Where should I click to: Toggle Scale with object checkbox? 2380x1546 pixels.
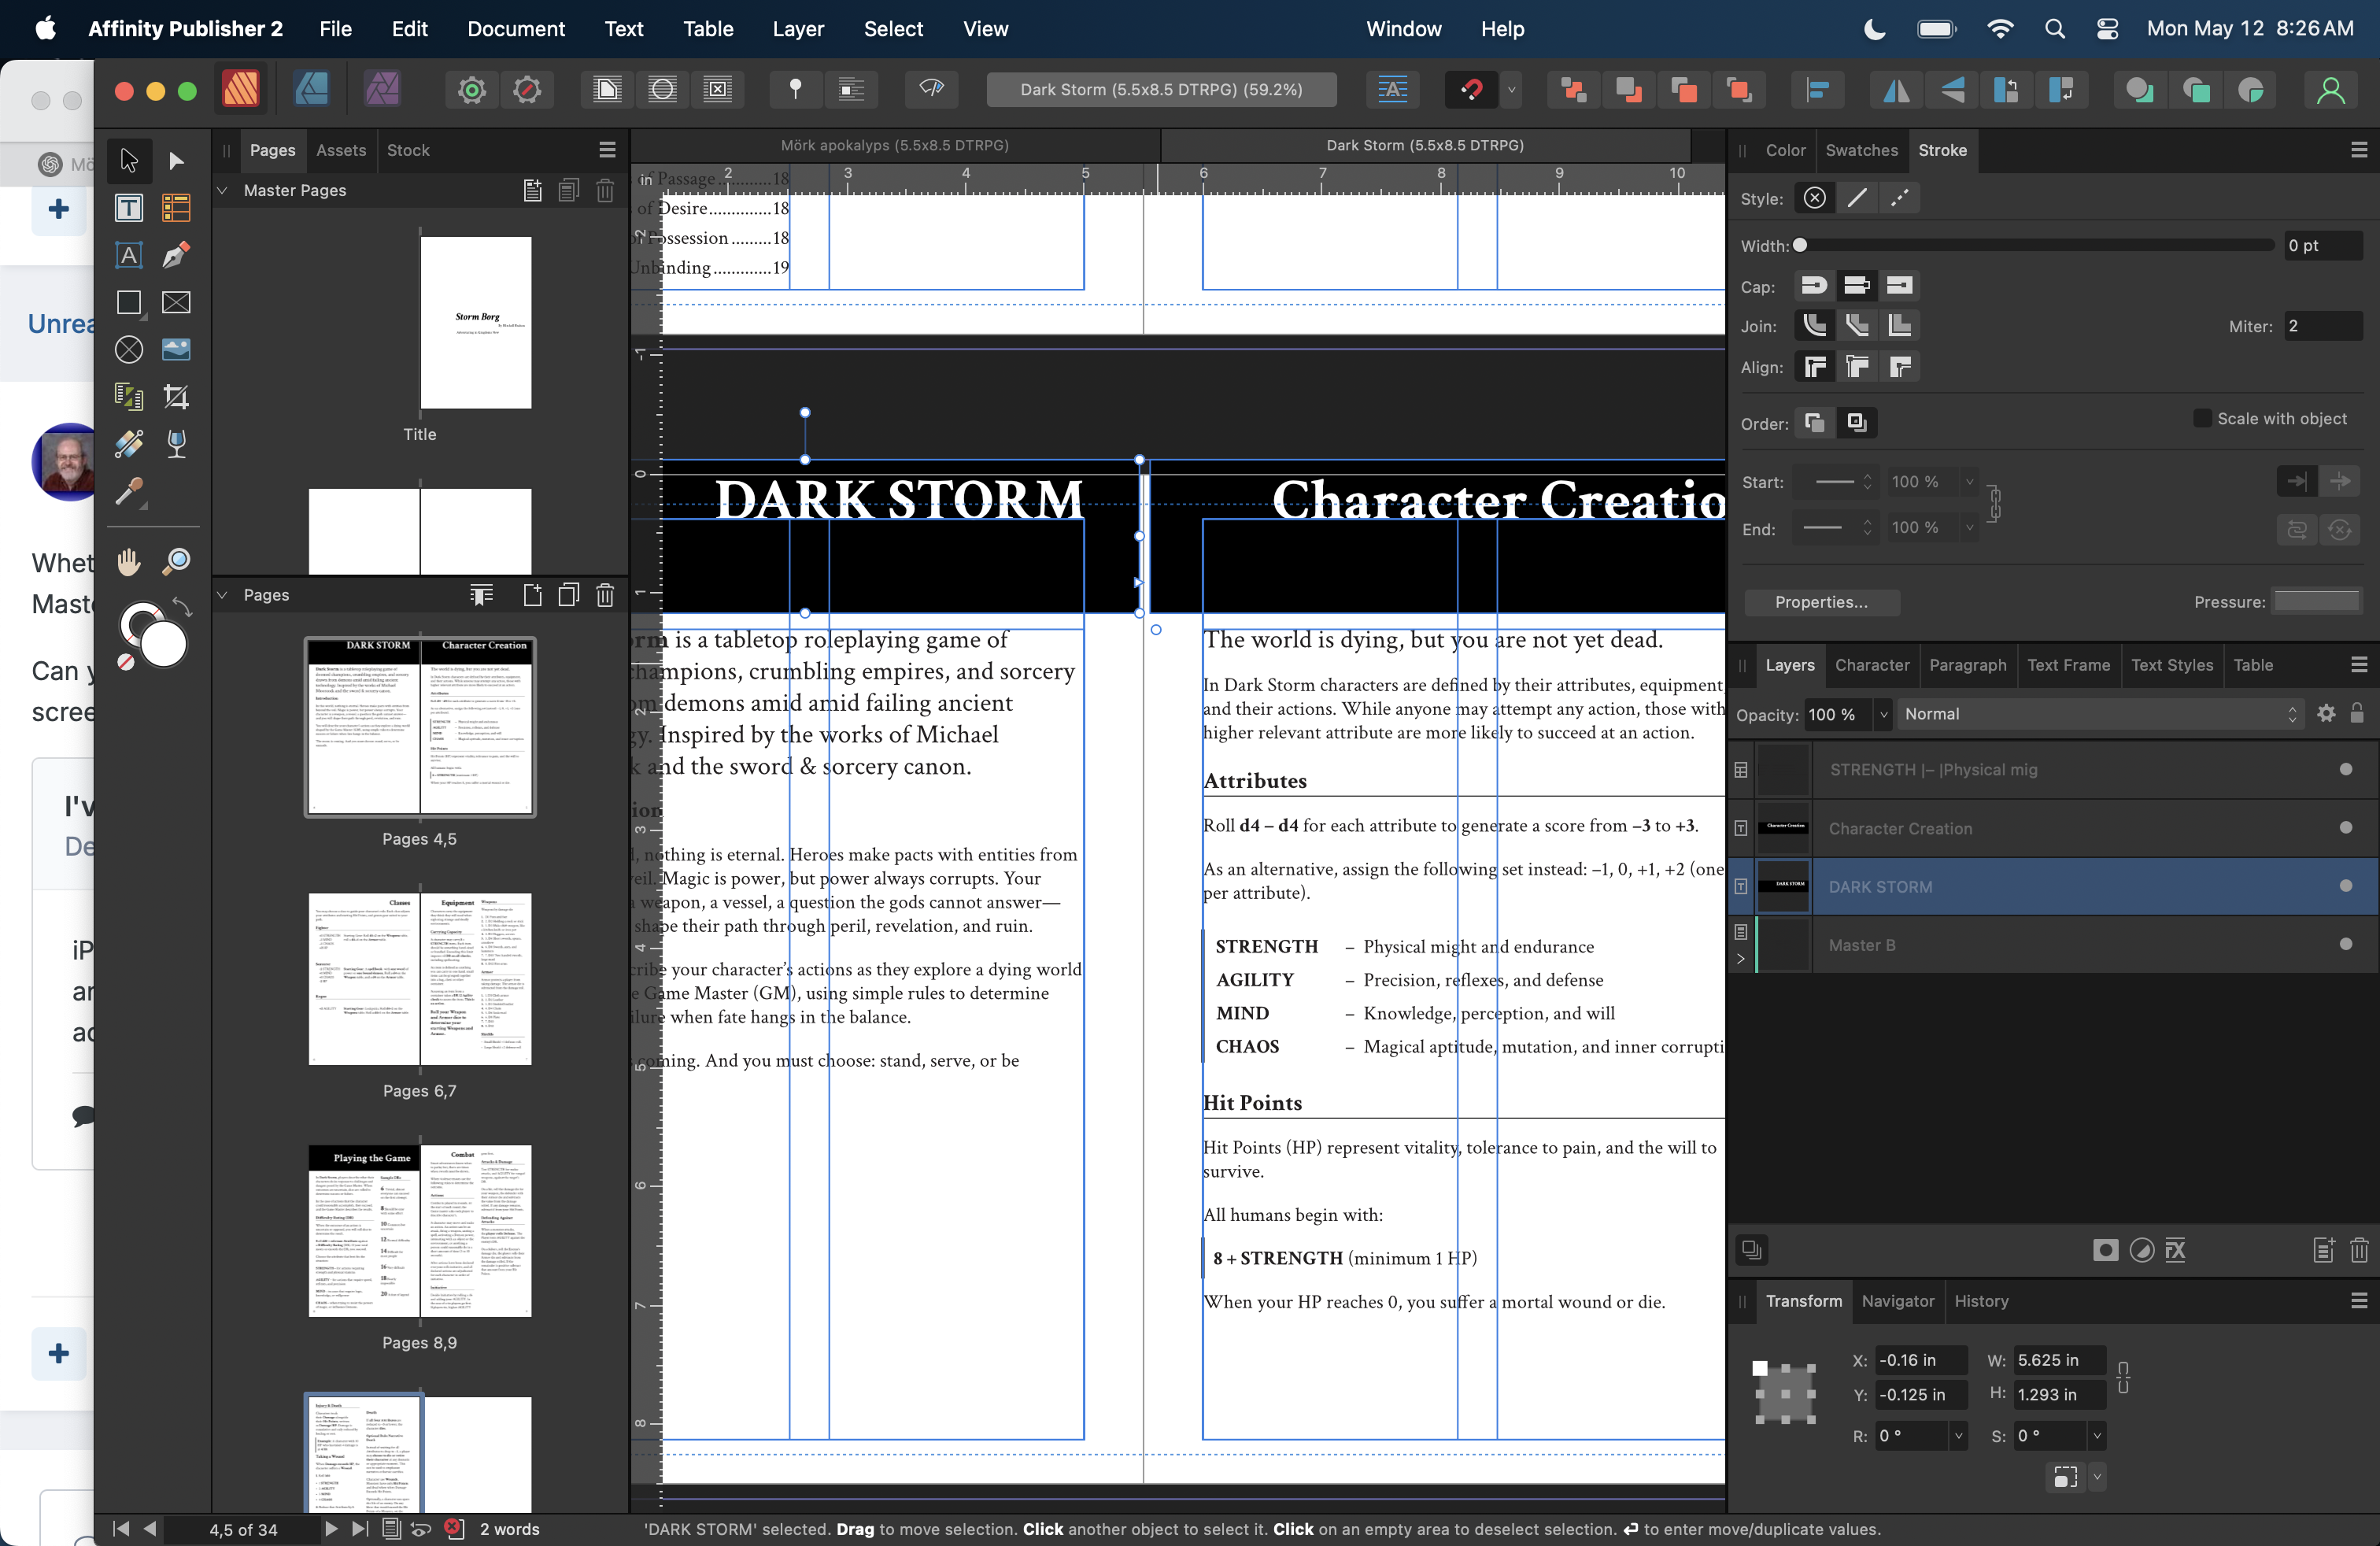[2202, 418]
